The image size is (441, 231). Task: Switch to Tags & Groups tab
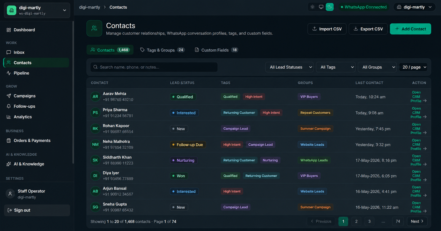(162, 50)
